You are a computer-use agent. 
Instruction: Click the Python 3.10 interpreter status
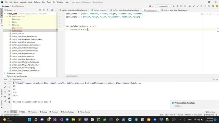pyautogui.click(x=193, y=115)
